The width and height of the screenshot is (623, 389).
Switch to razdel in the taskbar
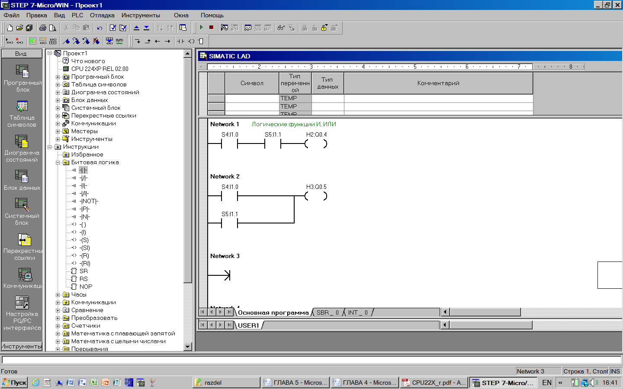tap(227, 383)
